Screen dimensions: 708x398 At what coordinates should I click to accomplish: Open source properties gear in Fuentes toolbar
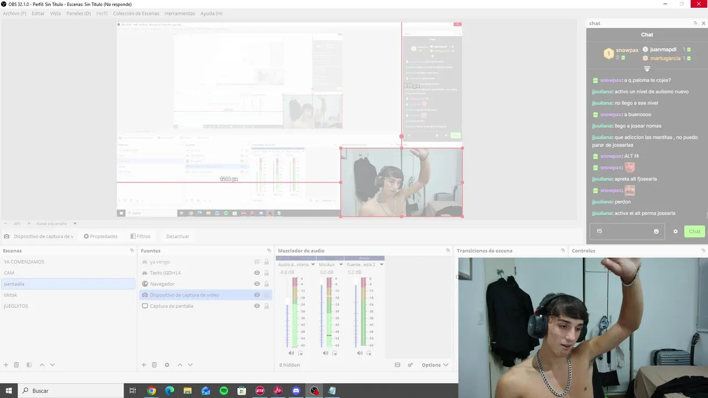tap(167, 365)
